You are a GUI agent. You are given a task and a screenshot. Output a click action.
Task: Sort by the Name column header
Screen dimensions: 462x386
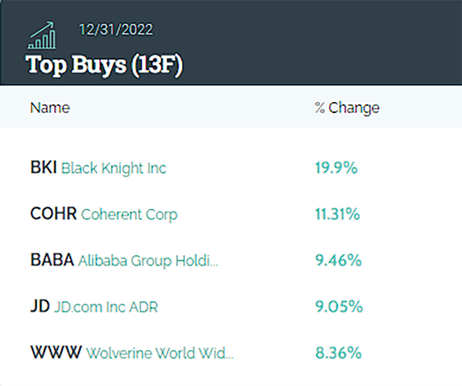click(49, 108)
